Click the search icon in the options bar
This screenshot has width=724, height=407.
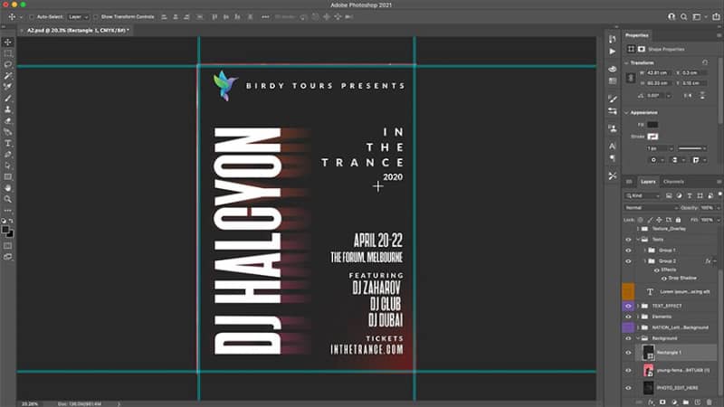684,17
